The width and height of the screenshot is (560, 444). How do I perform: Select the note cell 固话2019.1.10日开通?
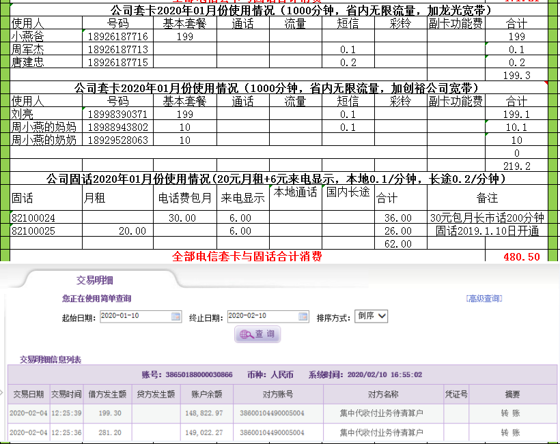[x=487, y=231]
